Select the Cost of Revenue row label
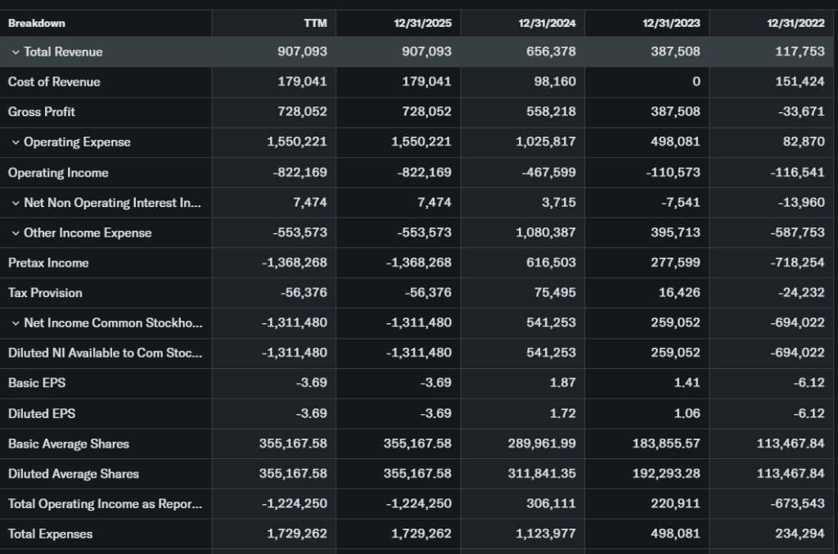This screenshot has height=554, width=838. (x=54, y=82)
